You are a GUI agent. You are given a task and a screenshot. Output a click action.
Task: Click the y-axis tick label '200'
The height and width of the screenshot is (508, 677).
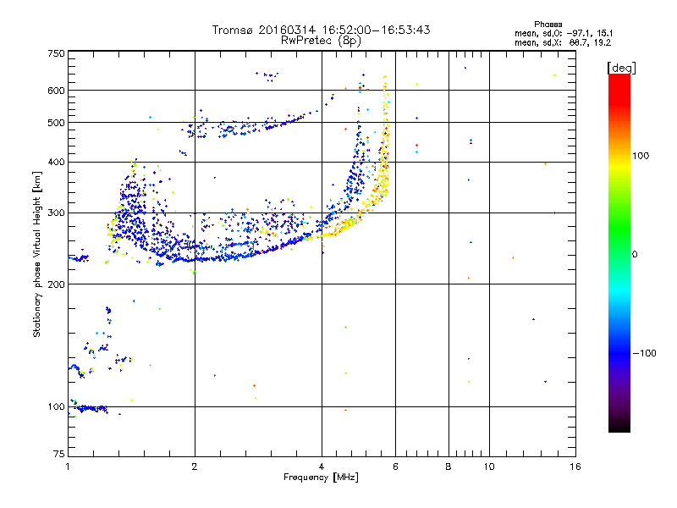(x=56, y=284)
